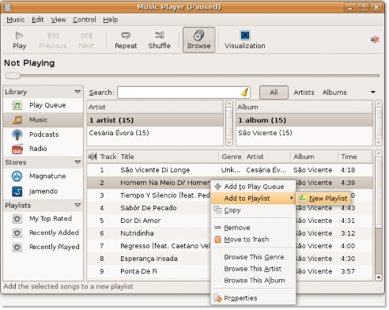The width and height of the screenshot is (389, 310).
Task: Choose Add to Play Queue
Action: pos(253,187)
